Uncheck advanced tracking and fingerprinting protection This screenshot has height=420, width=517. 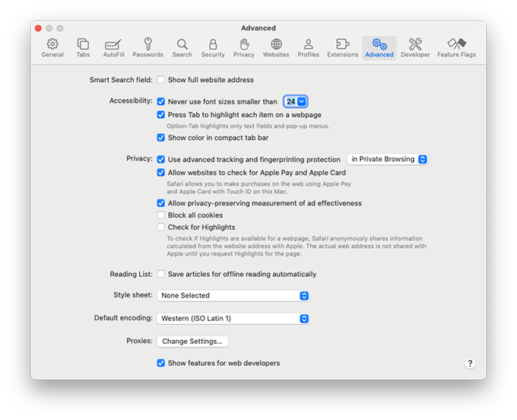coord(160,159)
